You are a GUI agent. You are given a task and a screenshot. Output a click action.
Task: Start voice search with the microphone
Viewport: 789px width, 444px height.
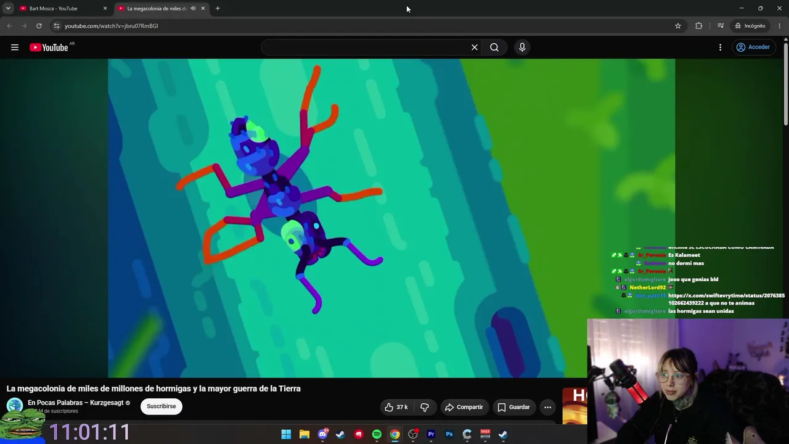click(x=522, y=47)
